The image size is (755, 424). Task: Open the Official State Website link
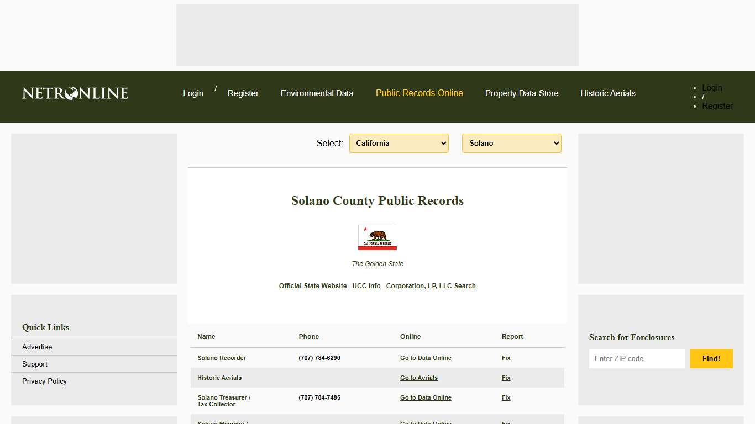point(313,285)
